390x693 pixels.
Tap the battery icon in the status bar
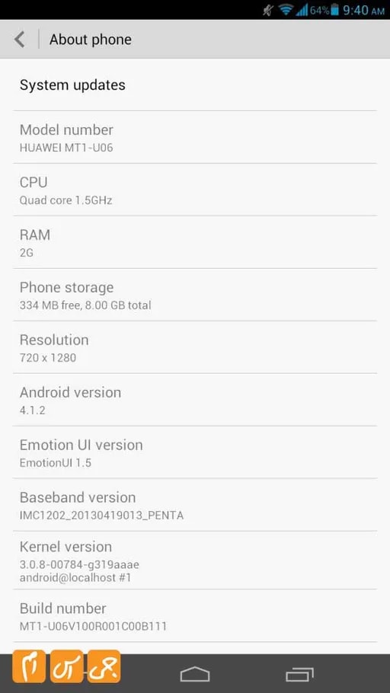[335, 10]
